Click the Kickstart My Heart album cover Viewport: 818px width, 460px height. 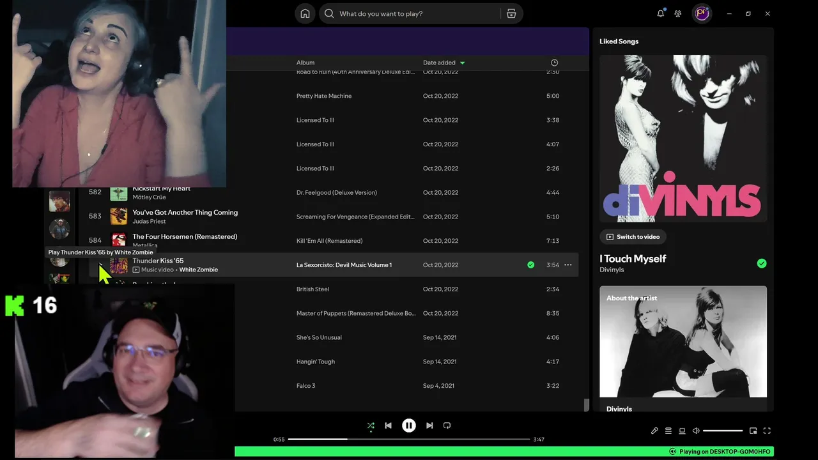(119, 192)
